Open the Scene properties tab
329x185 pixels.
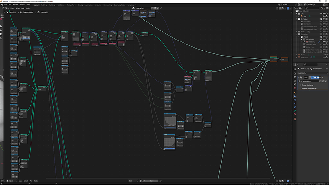[x=295, y=84]
